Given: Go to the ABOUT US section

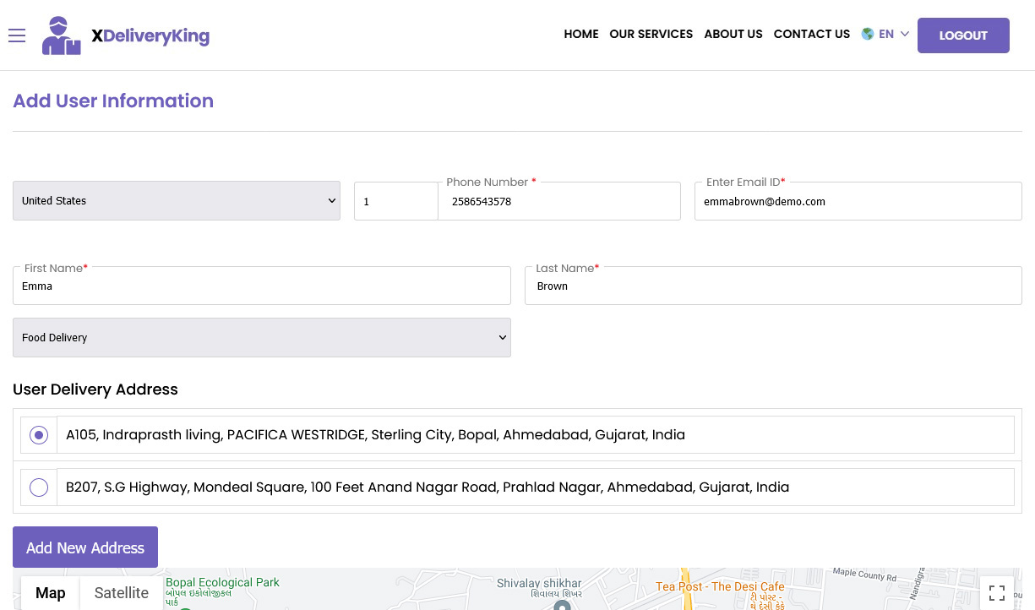Looking at the screenshot, I should 733,35.
